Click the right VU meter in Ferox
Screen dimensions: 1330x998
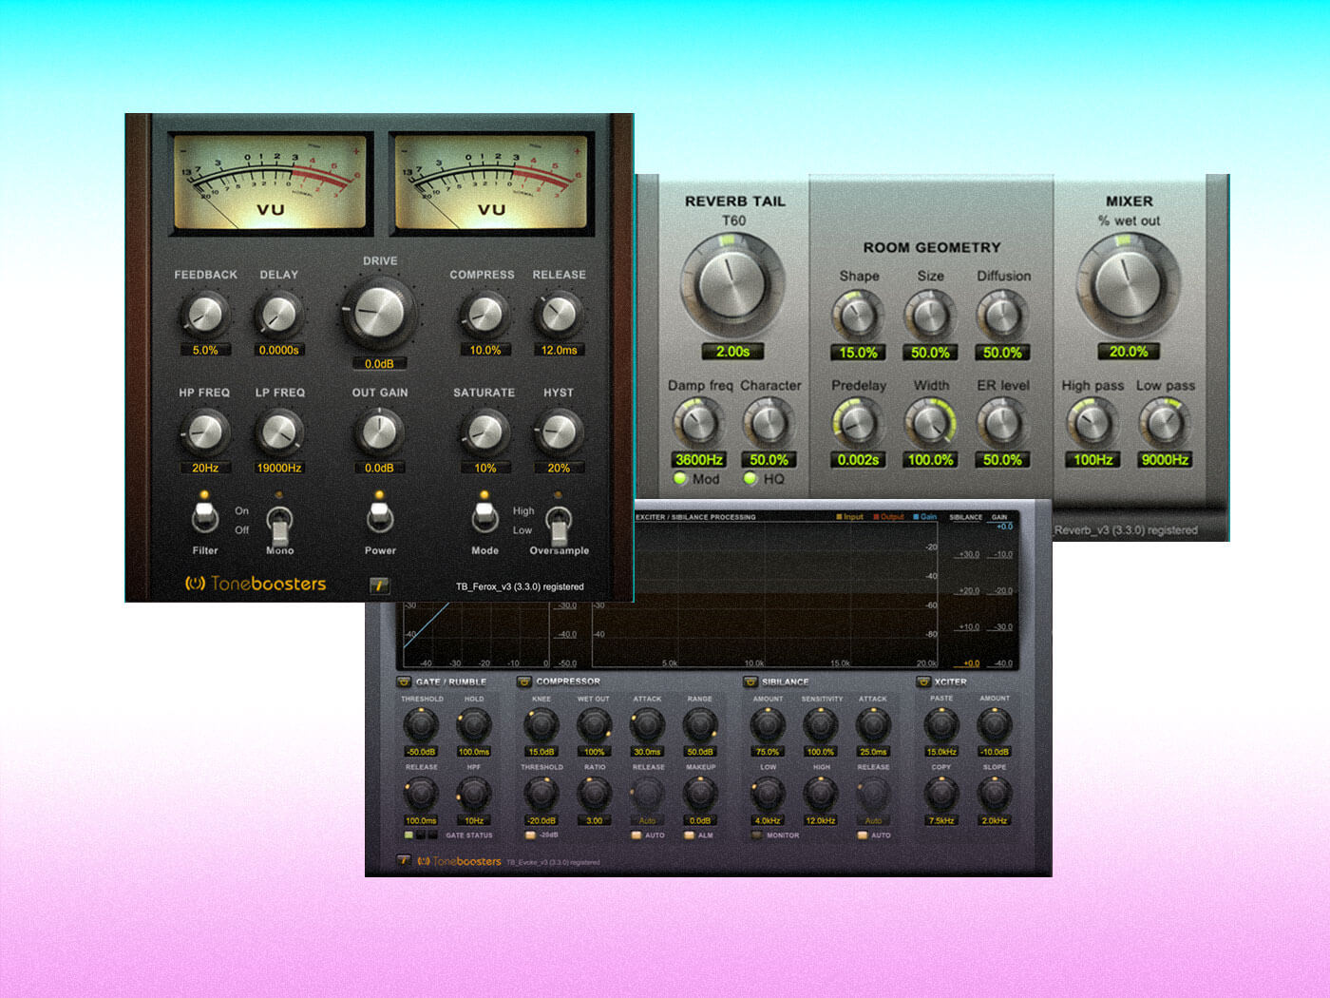[490, 183]
